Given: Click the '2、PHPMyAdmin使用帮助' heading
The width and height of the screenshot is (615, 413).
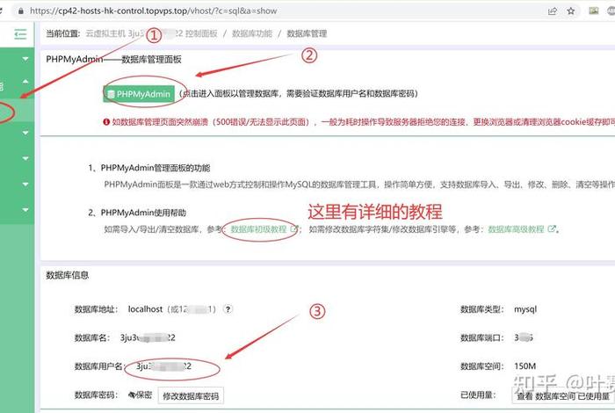Looking at the screenshot, I should pyautogui.click(x=137, y=213).
